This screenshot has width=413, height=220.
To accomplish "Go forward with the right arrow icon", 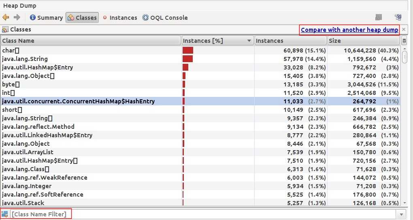I will tap(17, 17).
